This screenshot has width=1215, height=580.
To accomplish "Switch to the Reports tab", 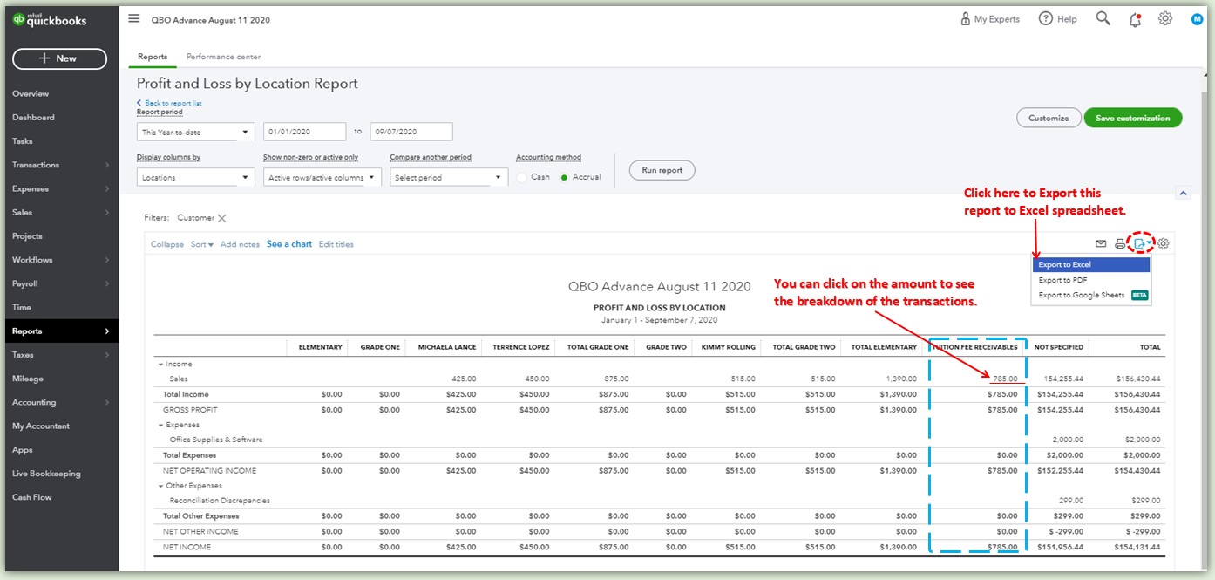I will pos(153,57).
